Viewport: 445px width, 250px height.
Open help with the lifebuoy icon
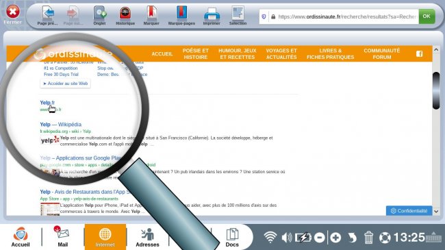coord(385,238)
